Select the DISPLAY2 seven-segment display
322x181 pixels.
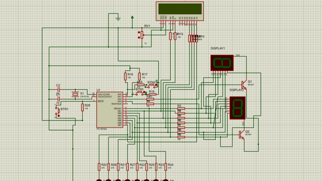(x=238, y=108)
